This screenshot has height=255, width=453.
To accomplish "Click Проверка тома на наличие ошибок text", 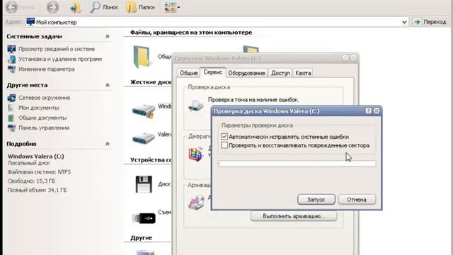I will click(253, 100).
